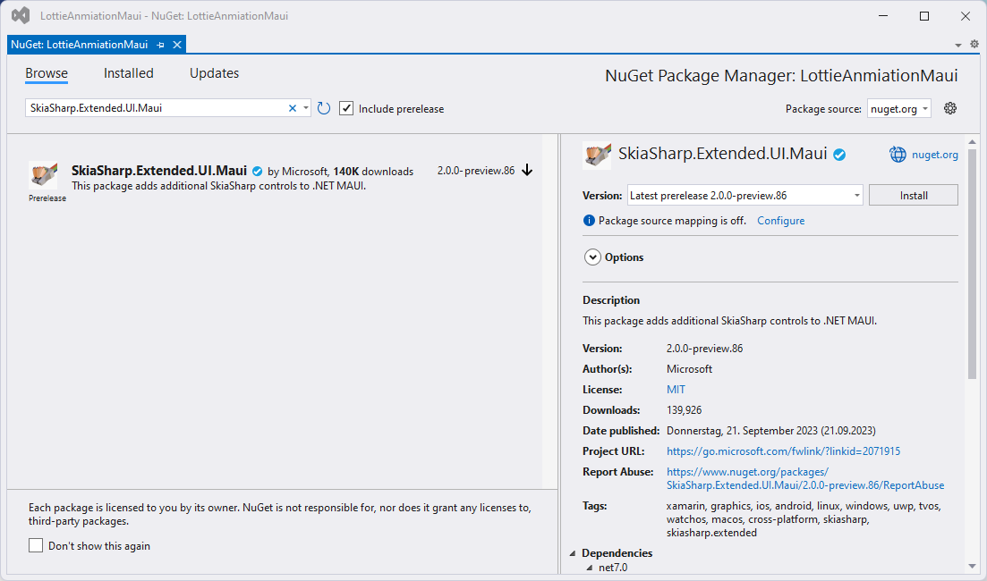Click the download arrow beside version 2.0.0-preview.86

(527, 170)
